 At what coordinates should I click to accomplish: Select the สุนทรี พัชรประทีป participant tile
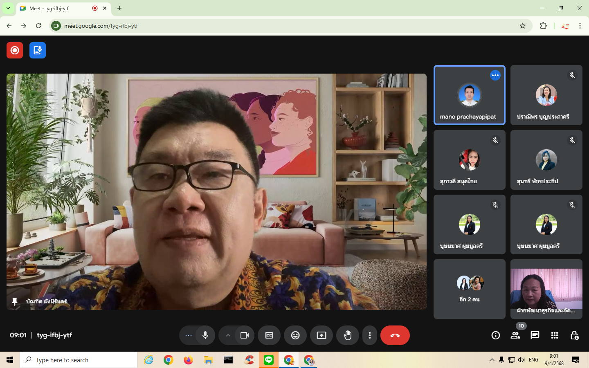[x=546, y=160]
